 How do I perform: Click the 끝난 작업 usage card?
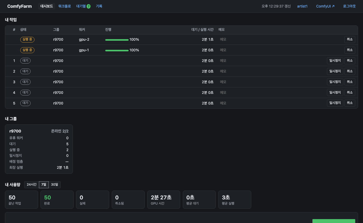click(22, 200)
